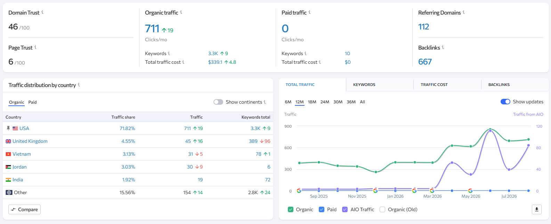This screenshot has height=224, width=551.
Task: Download the traffic chart with the download icon
Action: [537, 209]
